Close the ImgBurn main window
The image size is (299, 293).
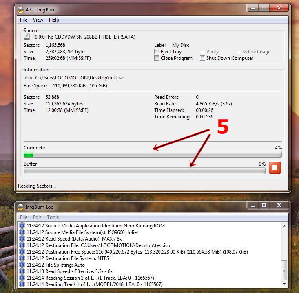point(279,8)
